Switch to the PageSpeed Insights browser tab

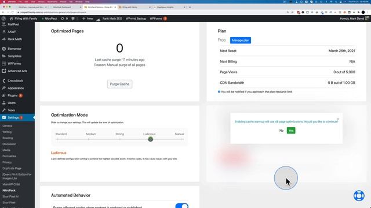[169, 7]
